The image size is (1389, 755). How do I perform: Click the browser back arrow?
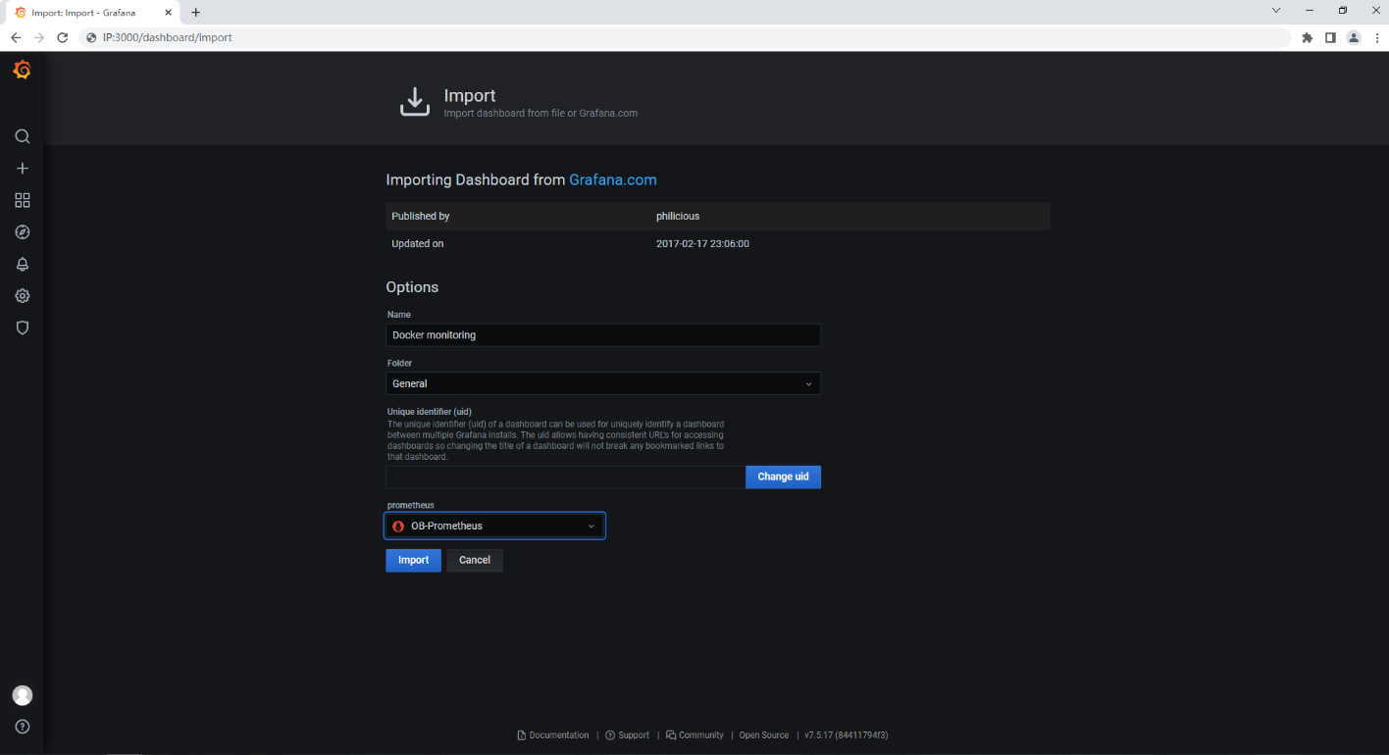16,37
